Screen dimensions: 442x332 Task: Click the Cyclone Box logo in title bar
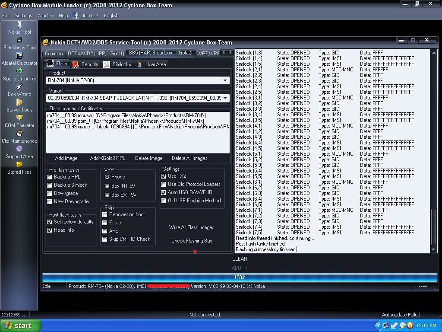(x=4, y=5)
